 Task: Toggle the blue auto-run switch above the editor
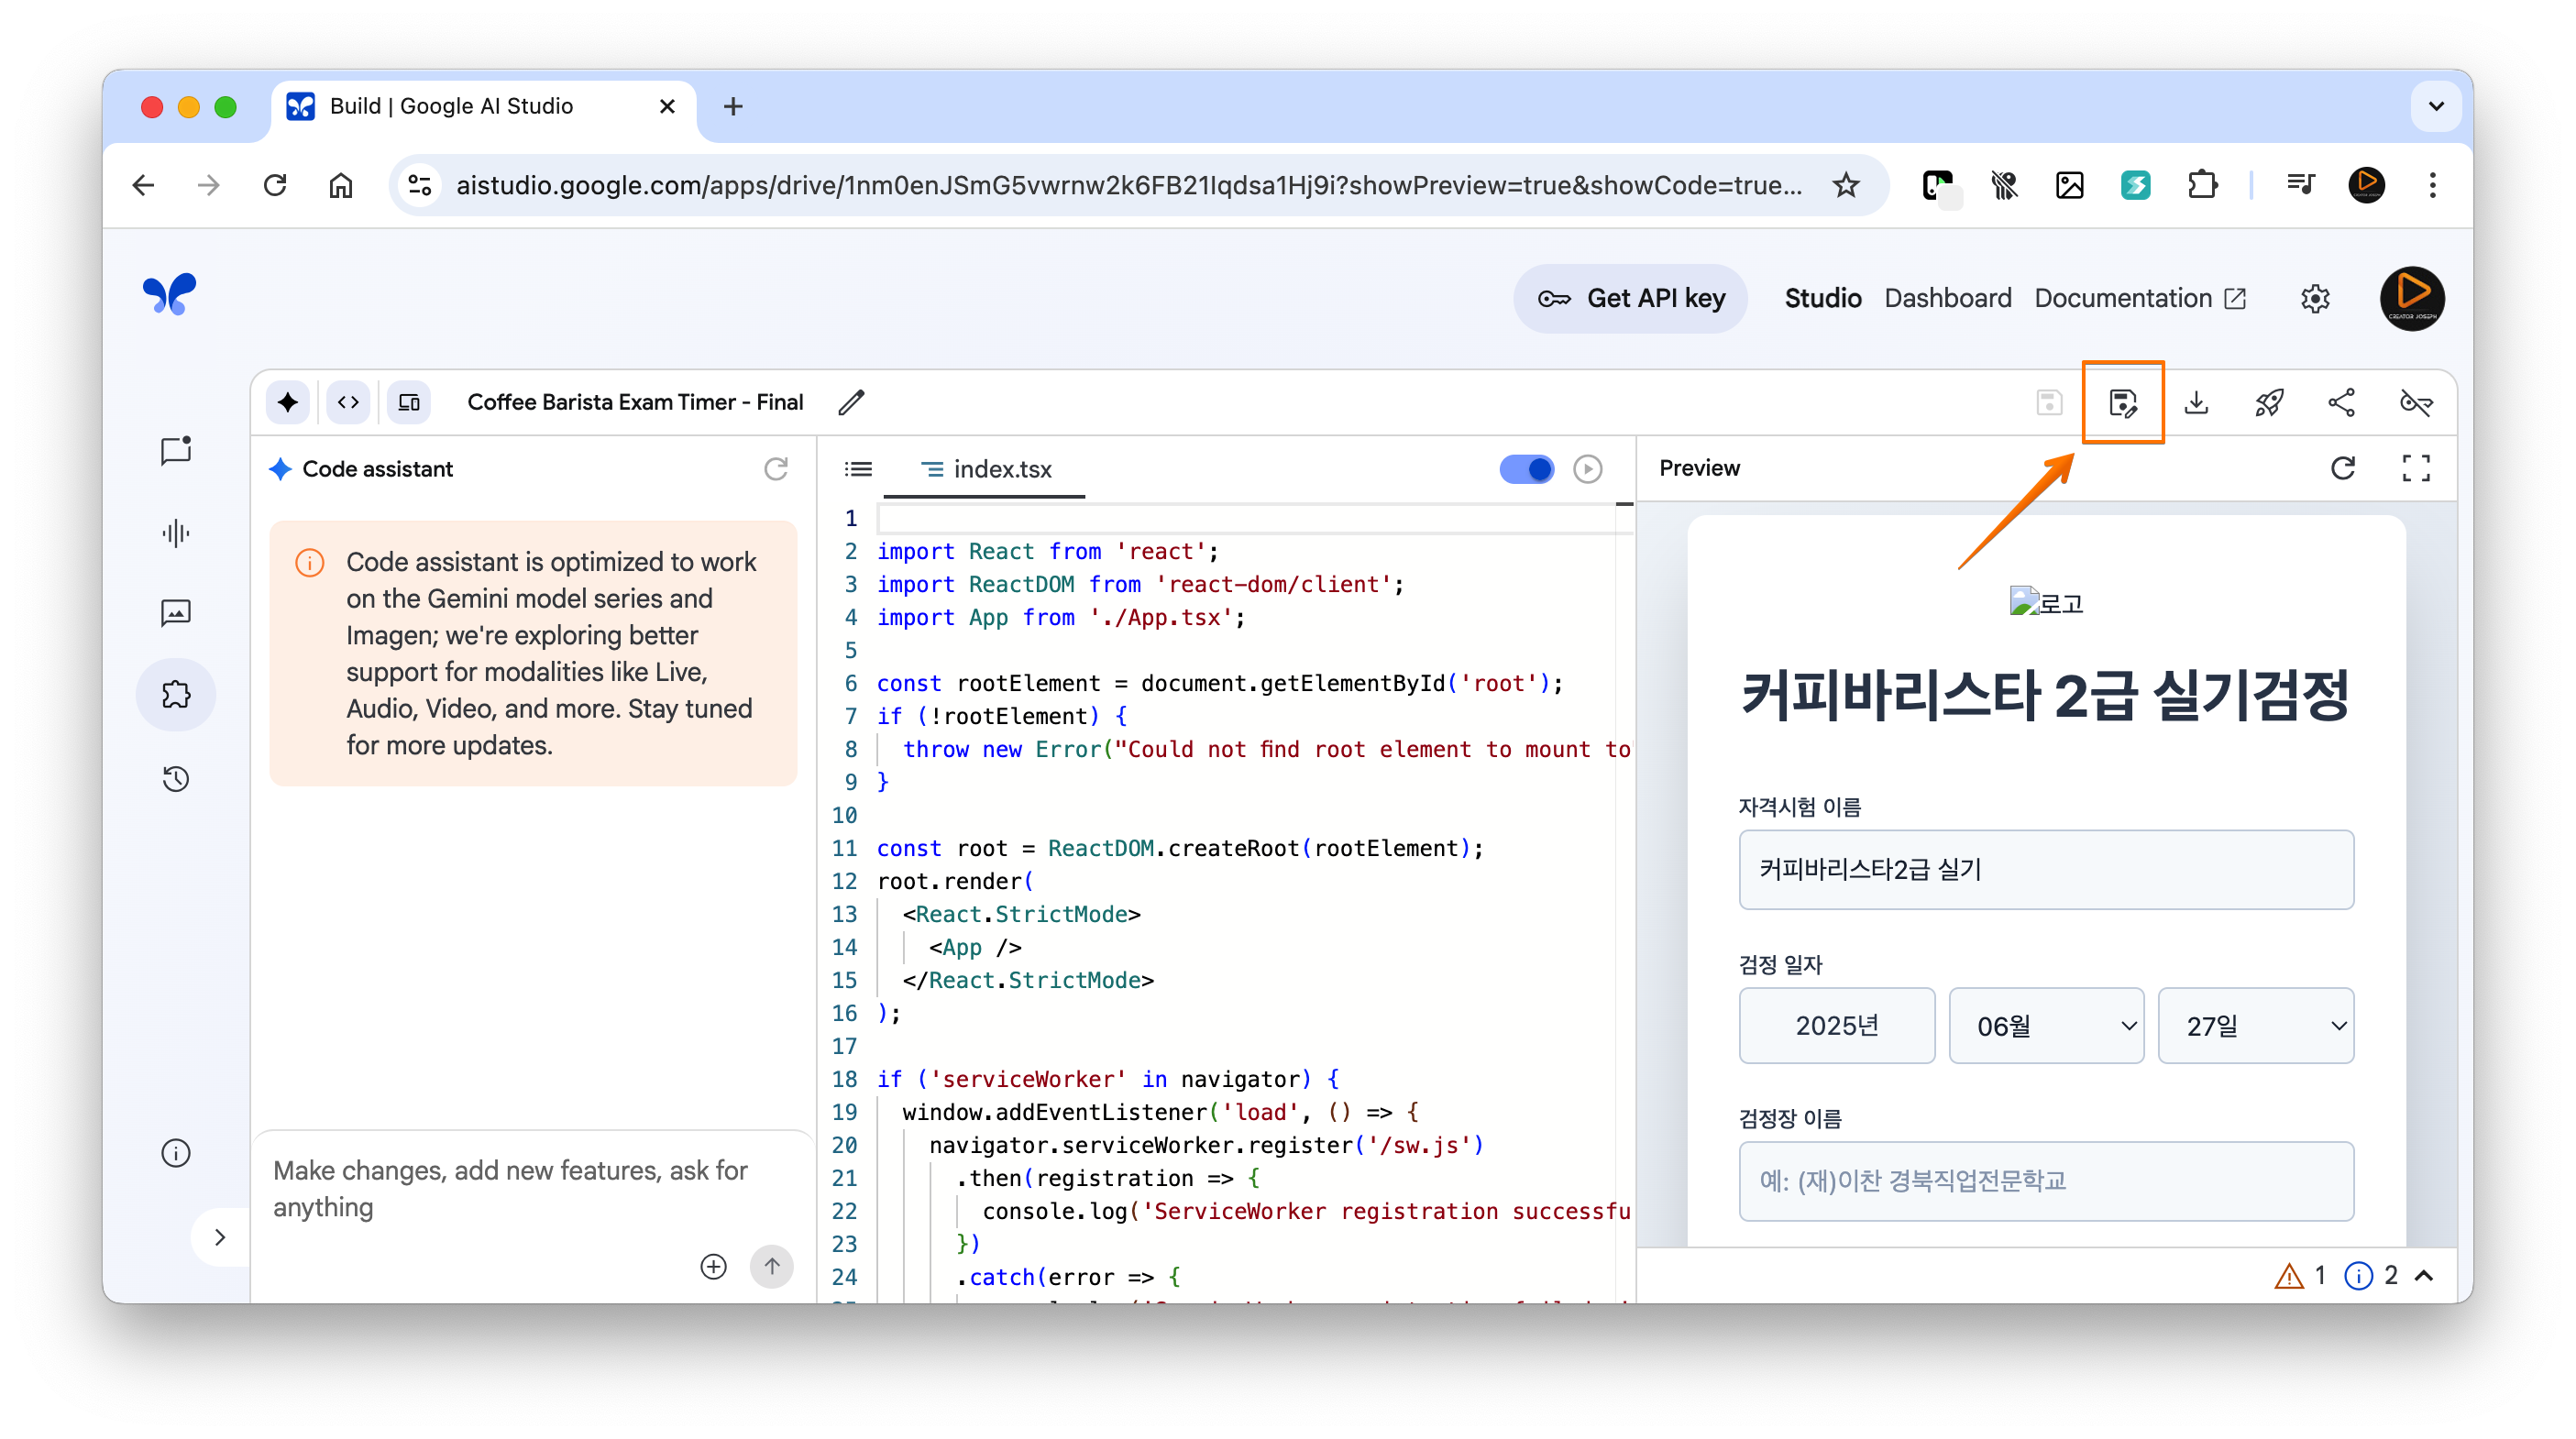[x=1526, y=469]
